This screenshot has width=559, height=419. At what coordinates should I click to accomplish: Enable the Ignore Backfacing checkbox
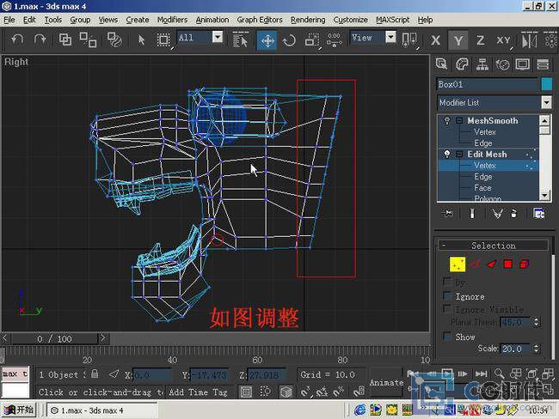coord(447,295)
